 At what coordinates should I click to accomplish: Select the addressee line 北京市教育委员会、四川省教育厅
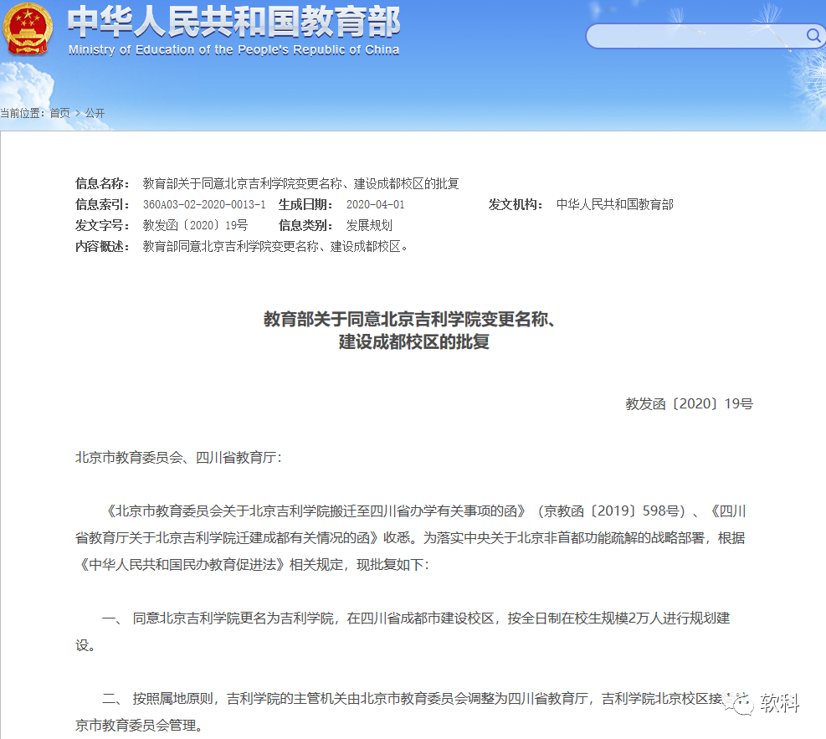(x=178, y=458)
